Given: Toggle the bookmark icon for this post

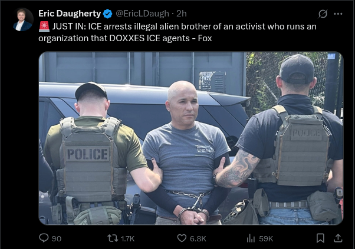Looking at the screenshot, I should coord(320,238).
